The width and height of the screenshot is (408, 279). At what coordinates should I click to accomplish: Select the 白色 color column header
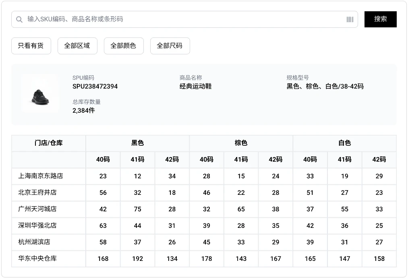pos(344,143)
